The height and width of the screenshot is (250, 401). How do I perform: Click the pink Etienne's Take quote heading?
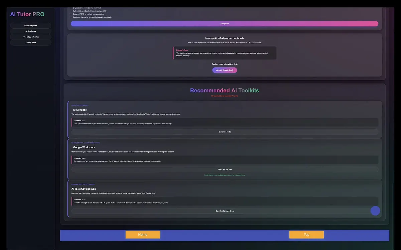(x=182, y=50)
